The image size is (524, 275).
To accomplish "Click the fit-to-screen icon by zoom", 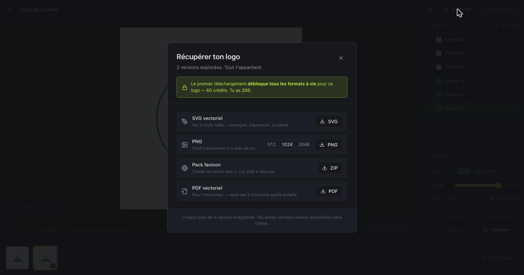I will (51, 207).
